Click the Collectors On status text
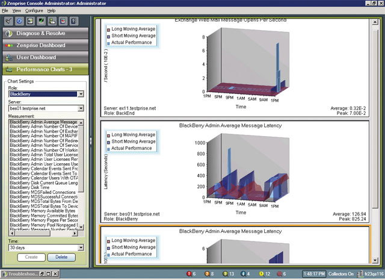Image resolution: width=385 pixels, height=280 pixels. [341, 274]
